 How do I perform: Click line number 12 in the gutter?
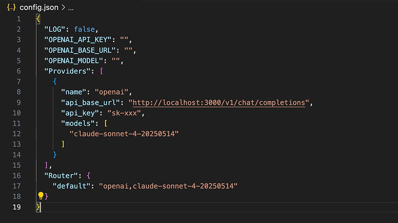coord(17,134)
